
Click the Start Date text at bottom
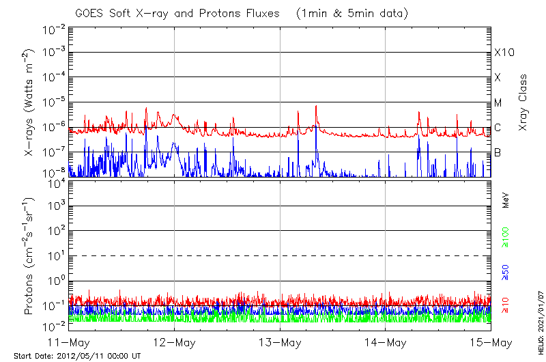77,356
